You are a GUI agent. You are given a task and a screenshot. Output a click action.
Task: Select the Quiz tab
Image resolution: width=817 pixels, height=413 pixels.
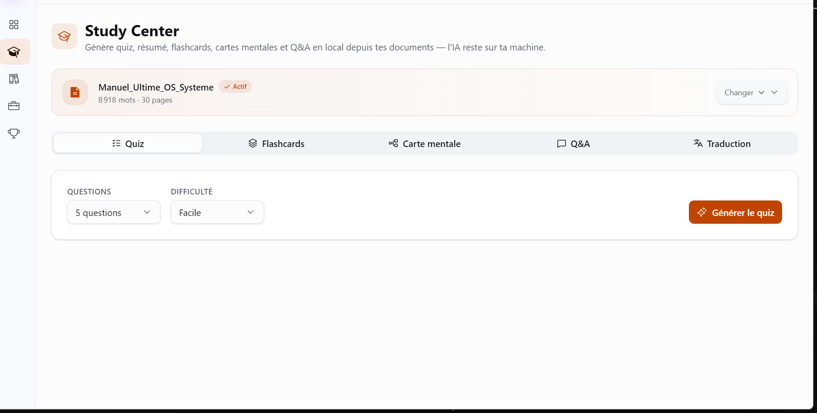[x=128, y=144]
